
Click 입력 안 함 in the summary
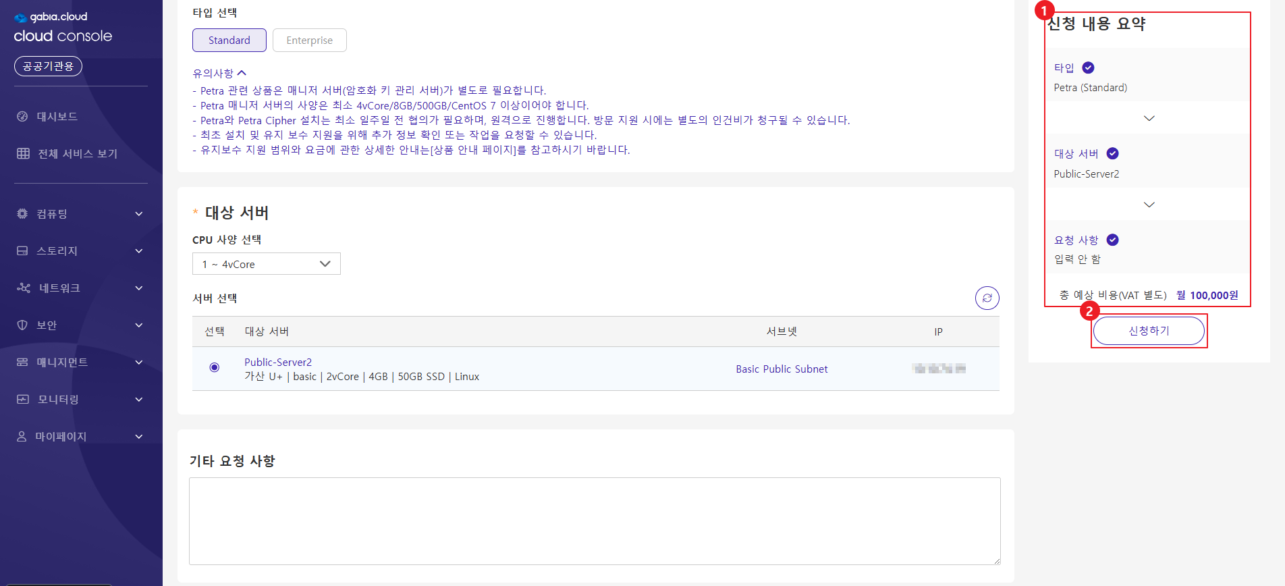point(1077,259)
